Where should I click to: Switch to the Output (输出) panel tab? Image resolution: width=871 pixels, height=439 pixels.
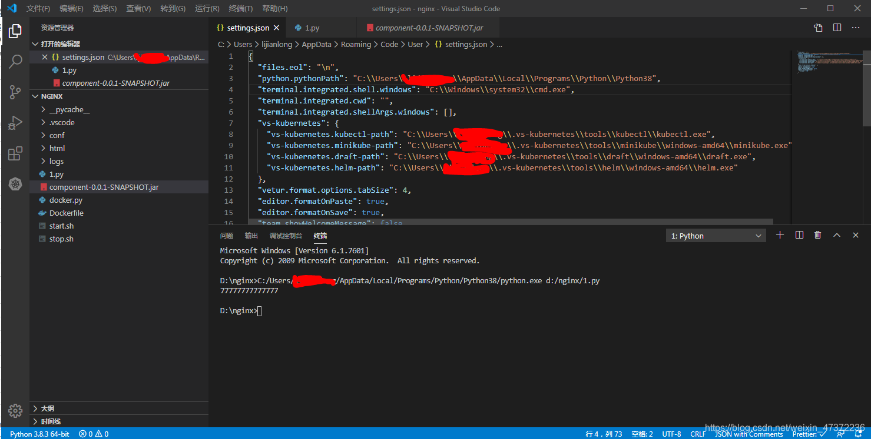point(251,236)
